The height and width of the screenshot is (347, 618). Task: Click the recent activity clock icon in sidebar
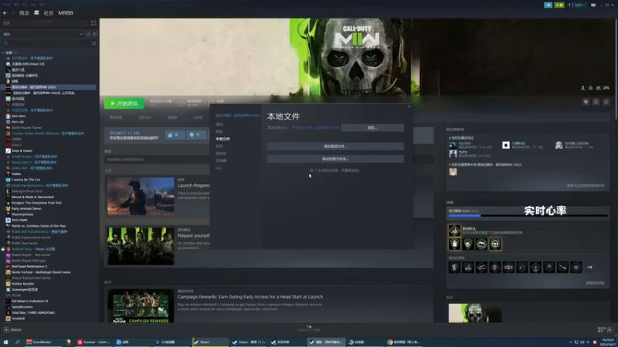[88, 34]
